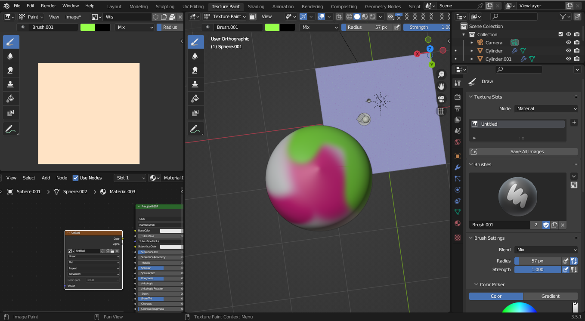Viewport: 585px width, 321px height.
Task: Select the Smear tool in image editor
Action: pyautogui.click(x=11, y=71)
